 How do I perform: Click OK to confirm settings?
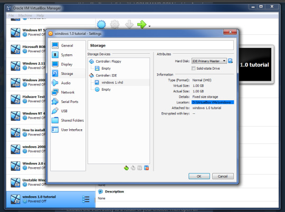click(x=199, y=176)
